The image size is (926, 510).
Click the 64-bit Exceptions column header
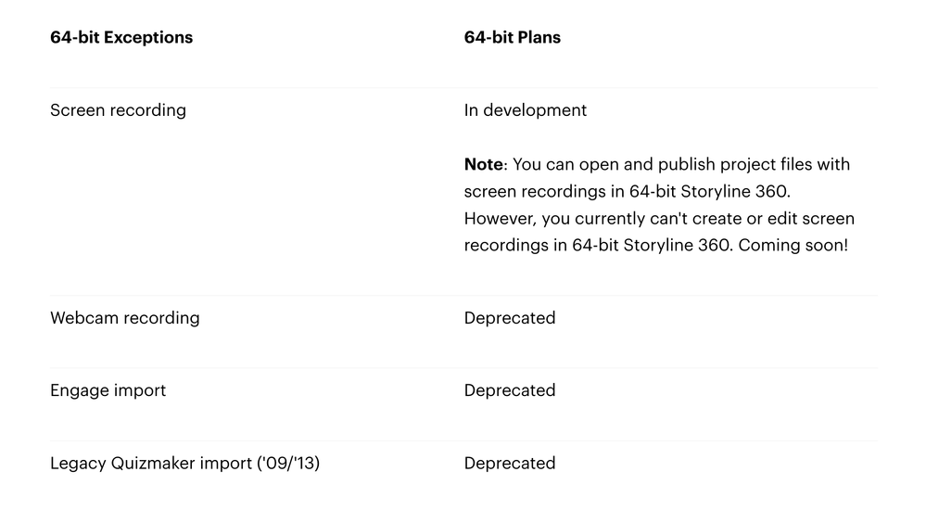(x=121, y=38)
